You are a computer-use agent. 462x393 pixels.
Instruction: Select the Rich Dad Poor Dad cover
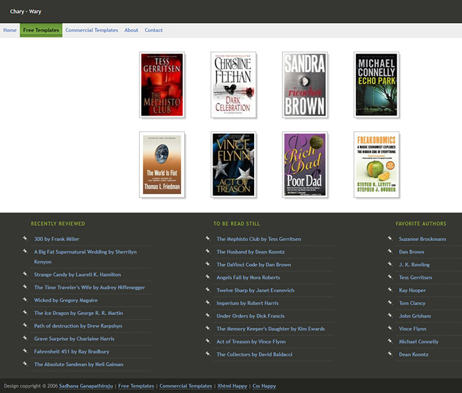(304, 164)
